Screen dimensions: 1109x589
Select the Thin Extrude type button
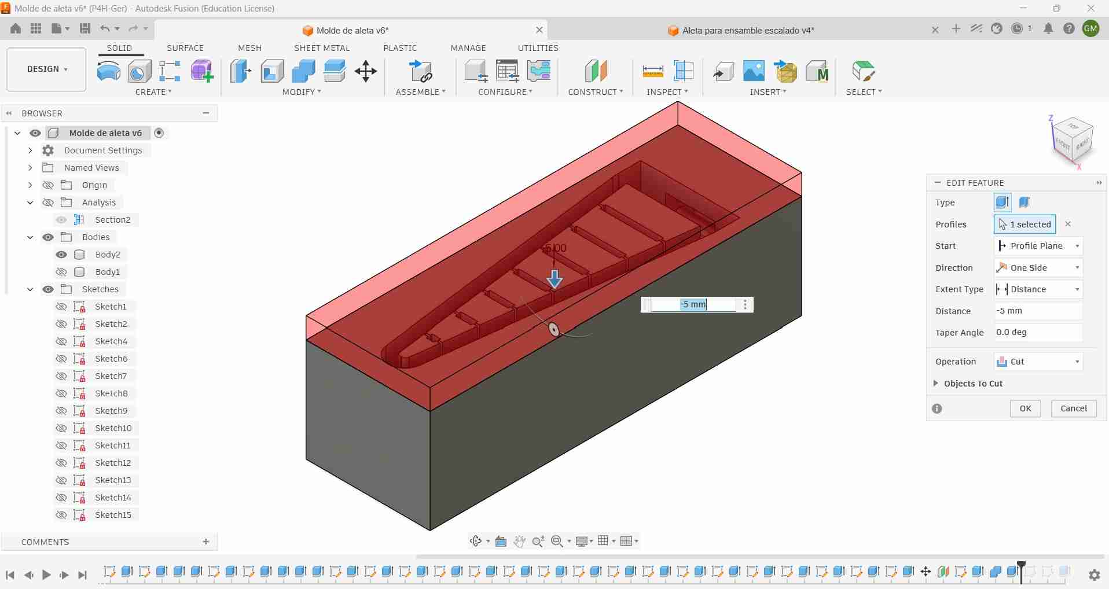[x=1024, y=203]
